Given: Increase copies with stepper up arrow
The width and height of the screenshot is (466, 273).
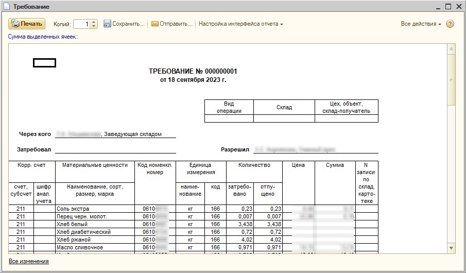Looking at the screenshot, I should click(x=94, y=22).
